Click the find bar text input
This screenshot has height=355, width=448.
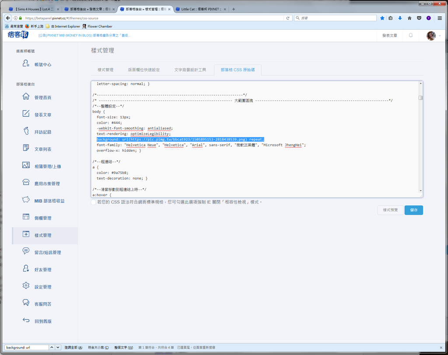pos(27,347)
